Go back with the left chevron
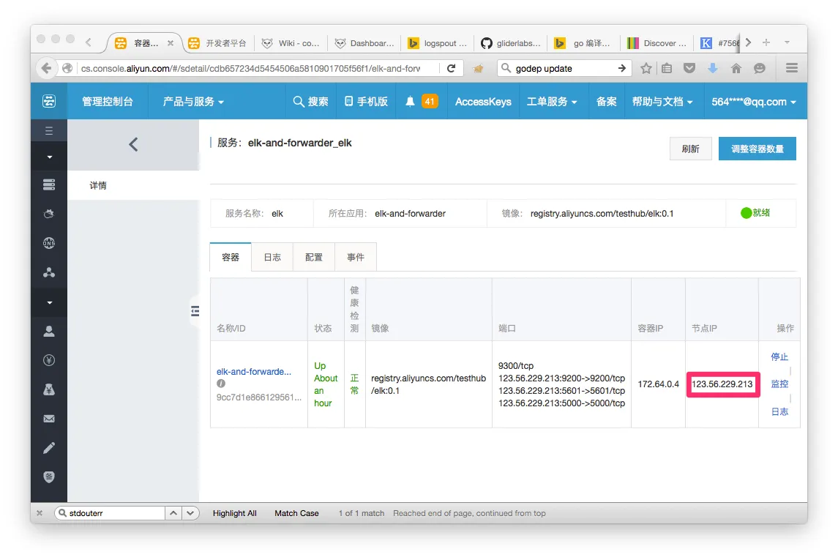This screenshot has width=838, height=560. tap(134, 144)
